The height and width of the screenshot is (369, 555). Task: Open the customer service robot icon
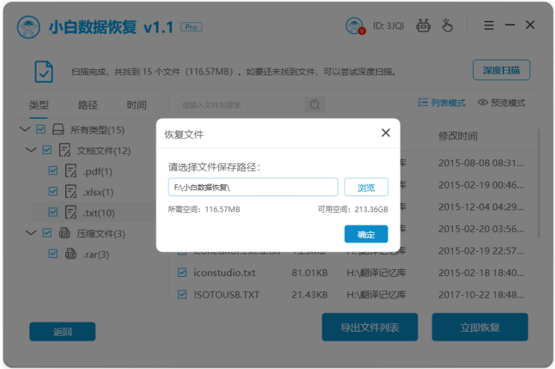coord(423,26)
